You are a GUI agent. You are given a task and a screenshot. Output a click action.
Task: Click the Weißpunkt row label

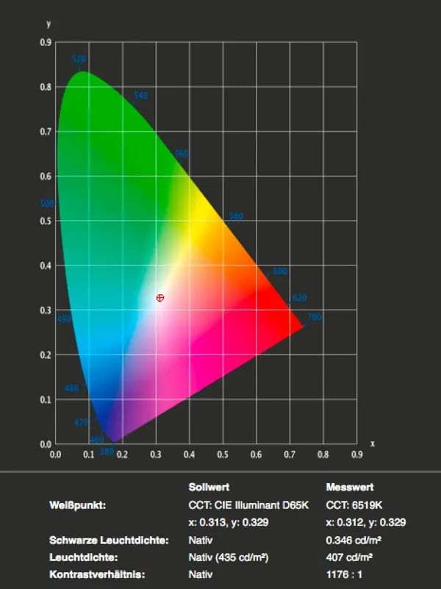coord(77,505)
